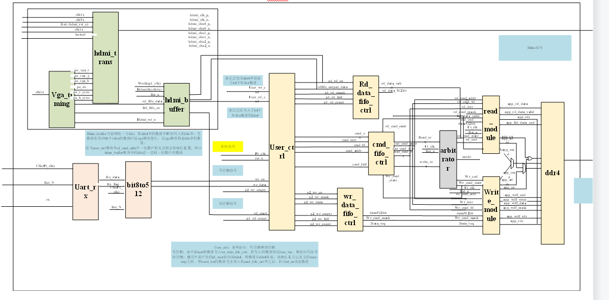Click the hdmi_buffer module shape

pyautogui.click(x=176, y=104)
